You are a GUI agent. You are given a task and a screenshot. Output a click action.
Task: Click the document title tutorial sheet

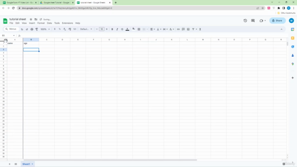(x=18, y=19)
